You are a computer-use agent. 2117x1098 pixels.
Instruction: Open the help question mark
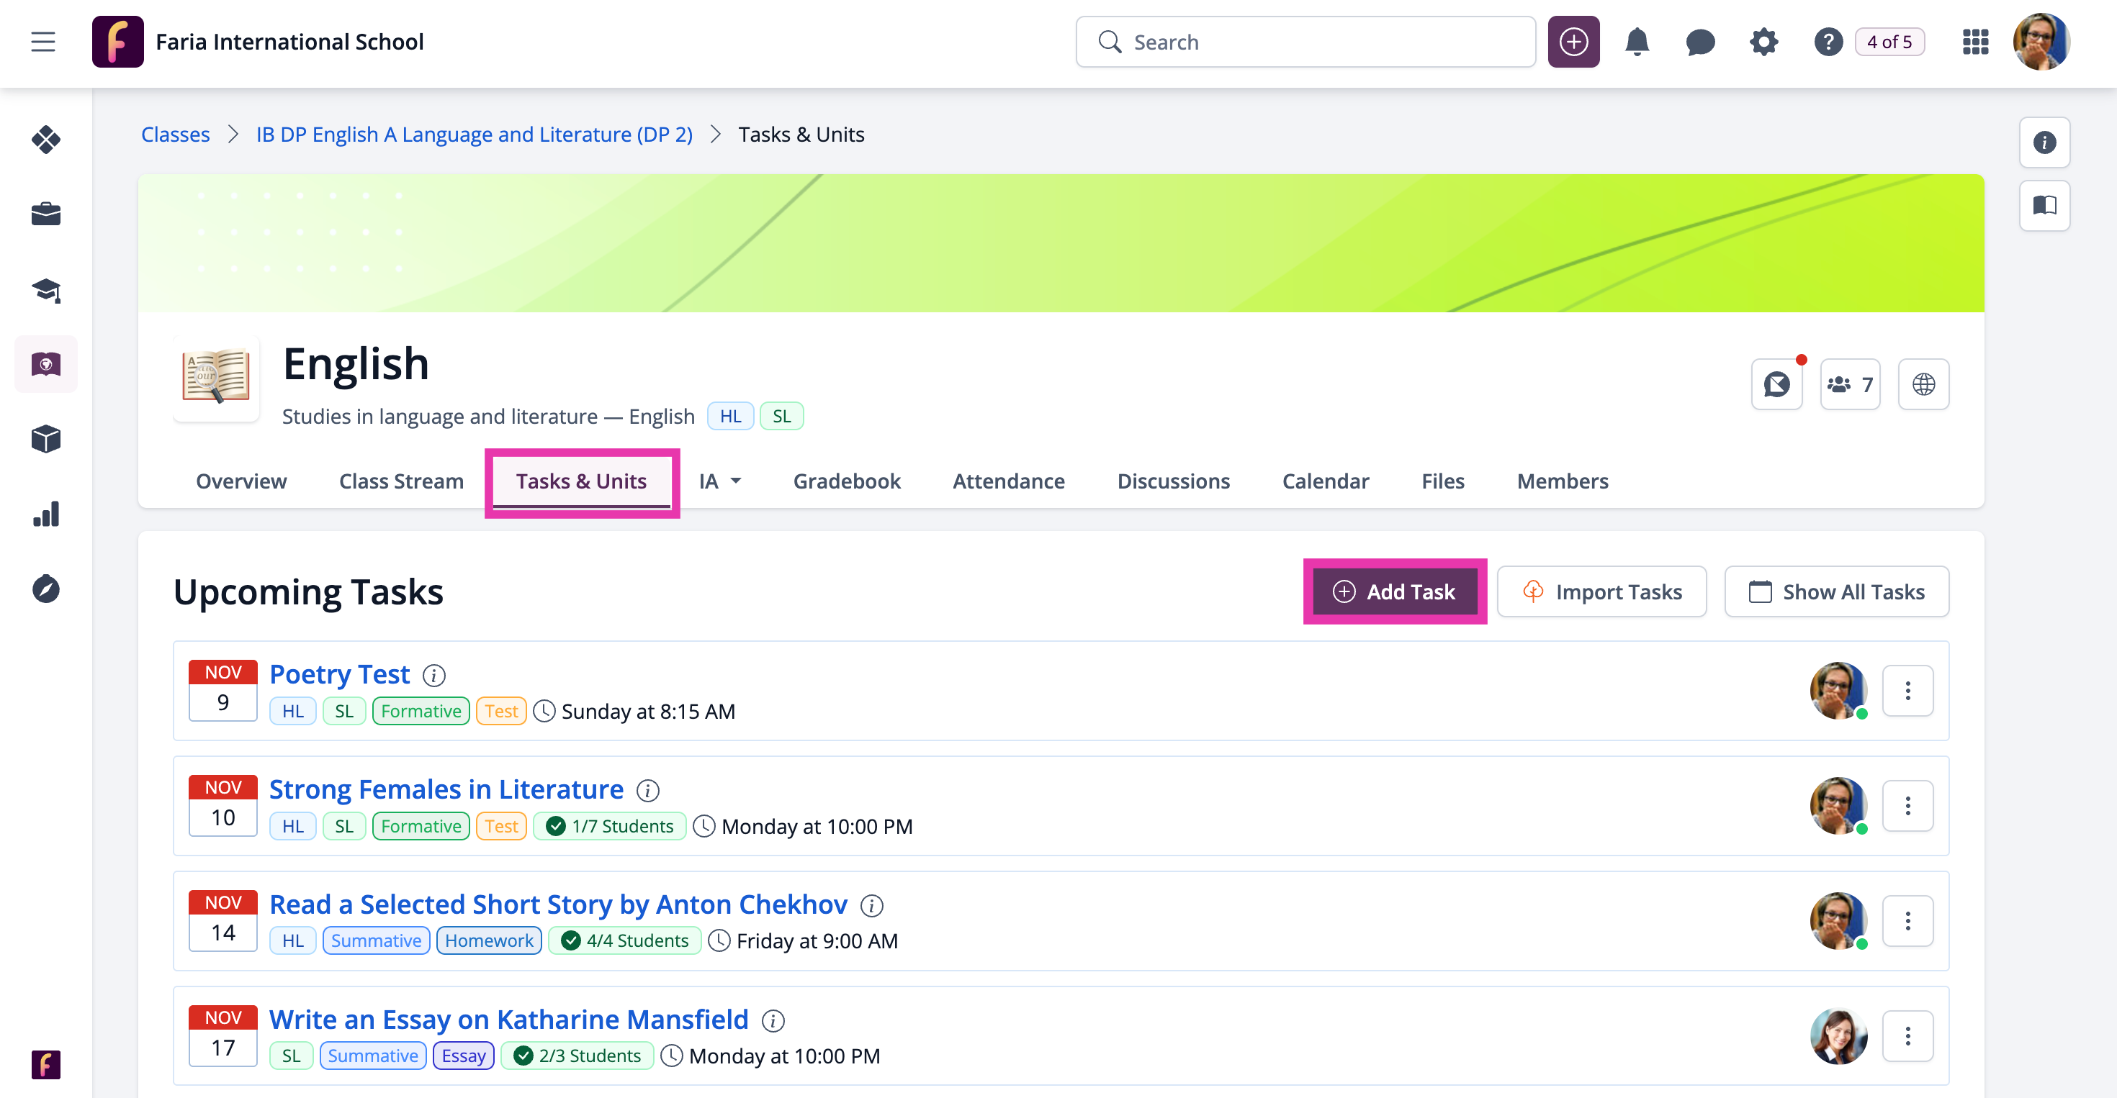(1828, 42)
